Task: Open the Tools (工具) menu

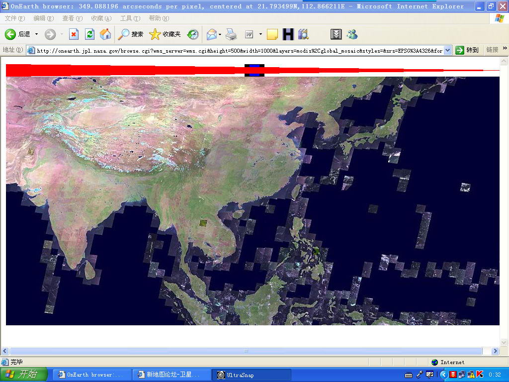Action: (129, 18)
